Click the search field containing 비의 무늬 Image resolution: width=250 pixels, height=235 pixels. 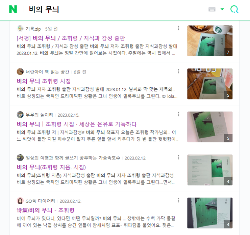point(117,9)
